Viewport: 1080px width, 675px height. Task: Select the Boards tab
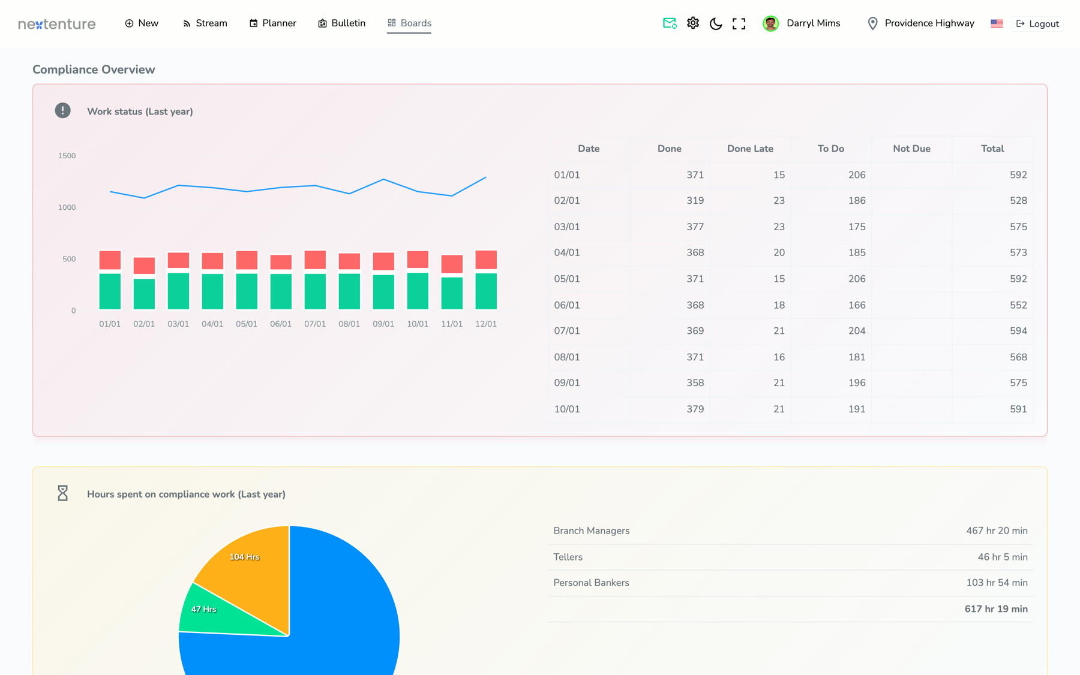409,23
